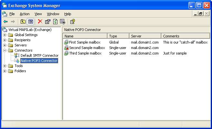Click the Tools folder icon
The height and width of the screenshot is (129, 212).
click(11, 66)
